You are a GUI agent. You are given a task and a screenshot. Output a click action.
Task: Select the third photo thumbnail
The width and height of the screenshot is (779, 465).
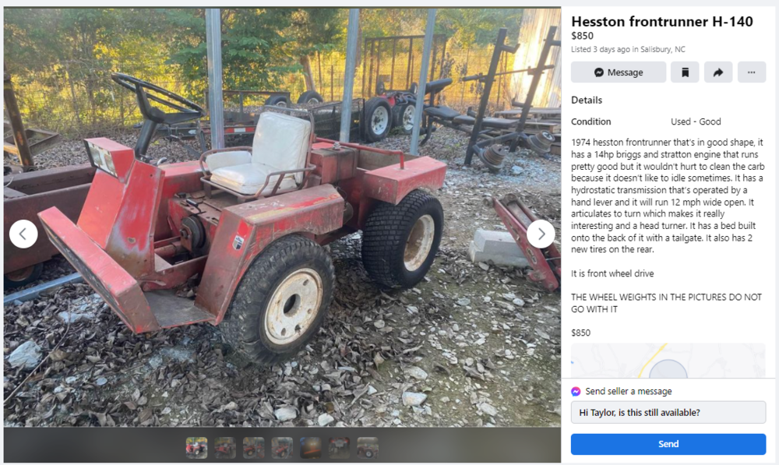253,448
